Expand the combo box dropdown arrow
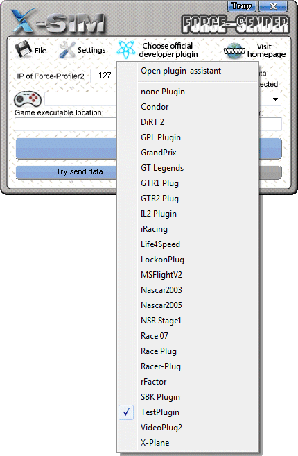The width and height of the screenshot is (298, 456). 275,99
